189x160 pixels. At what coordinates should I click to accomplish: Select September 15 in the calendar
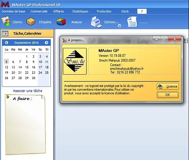point(27,67)
